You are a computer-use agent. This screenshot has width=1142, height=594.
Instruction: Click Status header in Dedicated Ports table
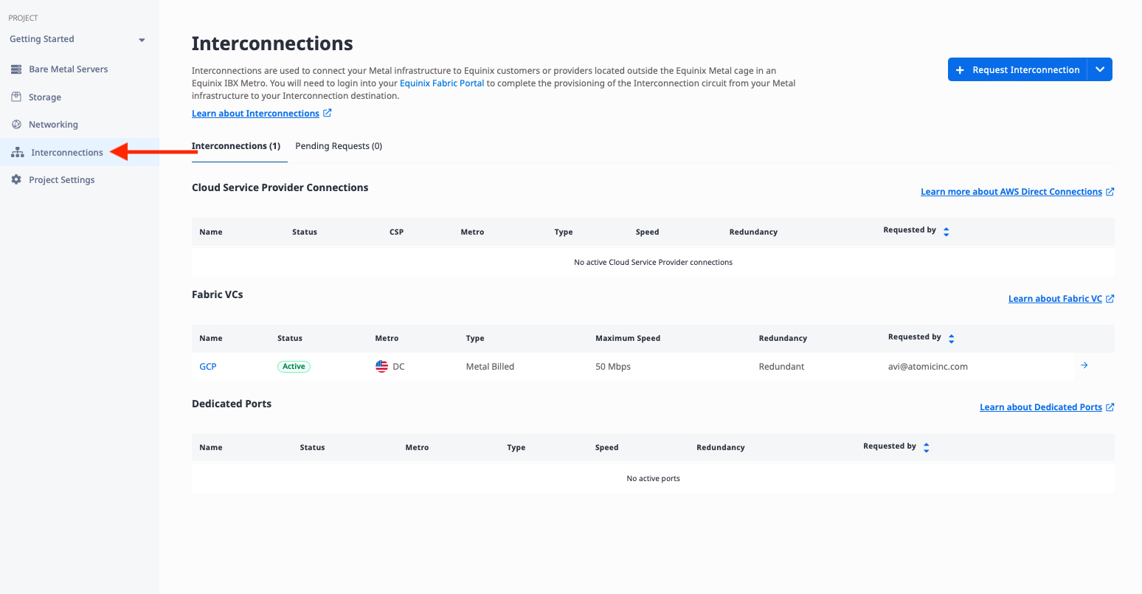click(x=312, y=448)
